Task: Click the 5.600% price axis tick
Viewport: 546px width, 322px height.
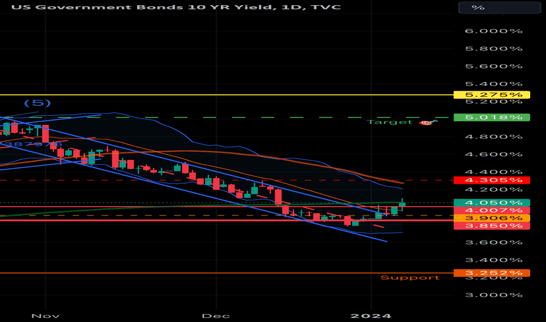Action: tap(494, 66)
